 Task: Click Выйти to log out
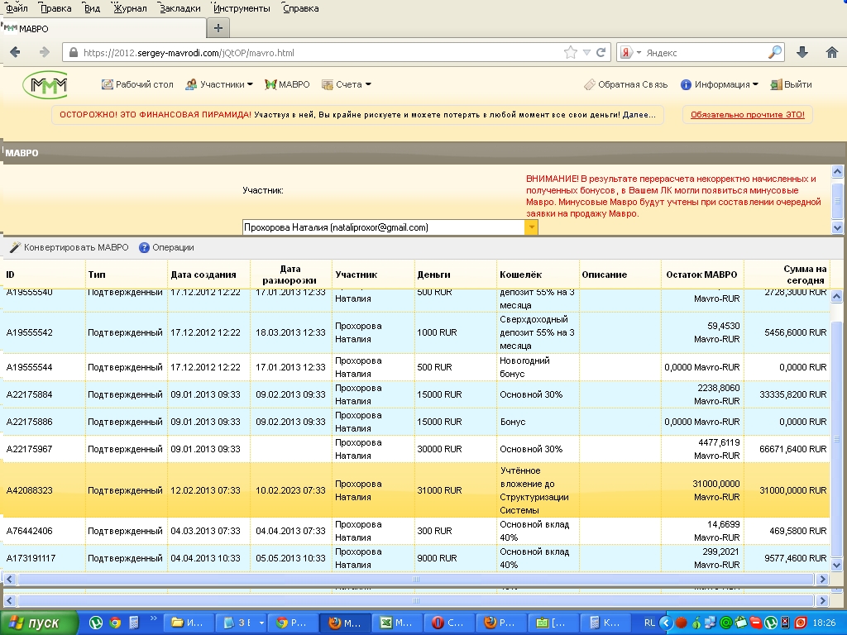(x=791, y=84)
